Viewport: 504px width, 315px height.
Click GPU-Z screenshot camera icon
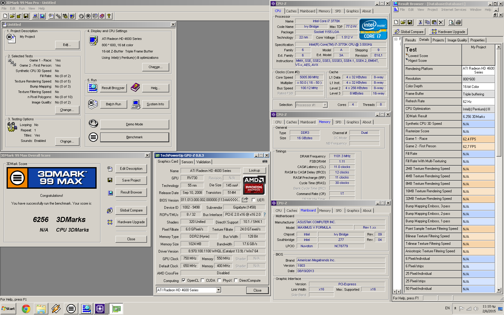click(265, 161)
